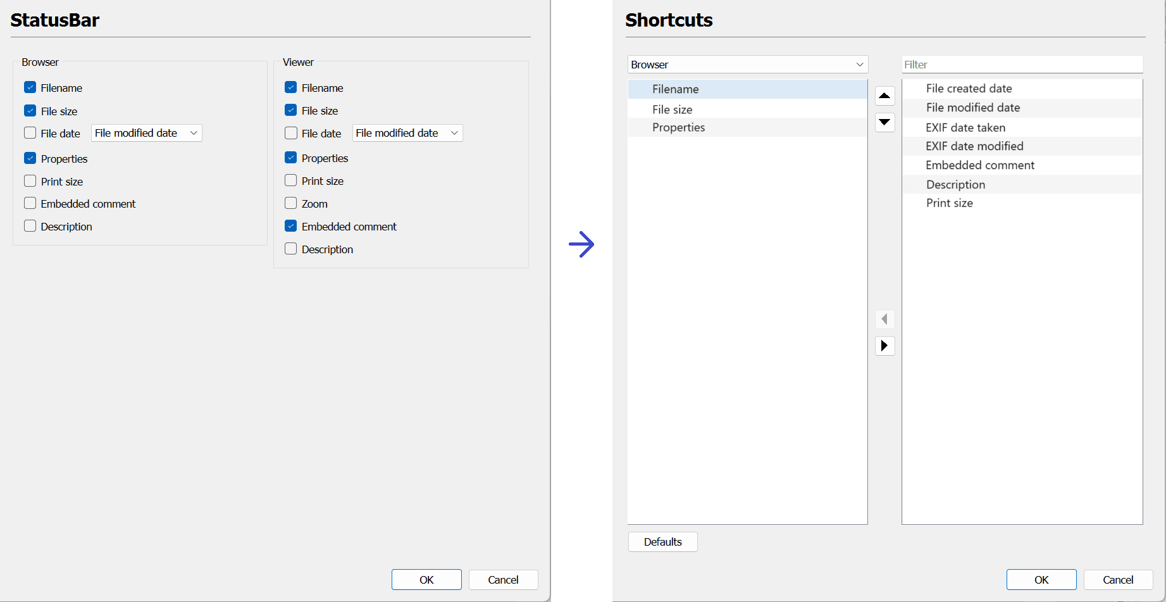The width and height of the screenshot is (1166, 602).
Task: Tick the Browser File date checkbox
Action: click(x=30, y=133)
